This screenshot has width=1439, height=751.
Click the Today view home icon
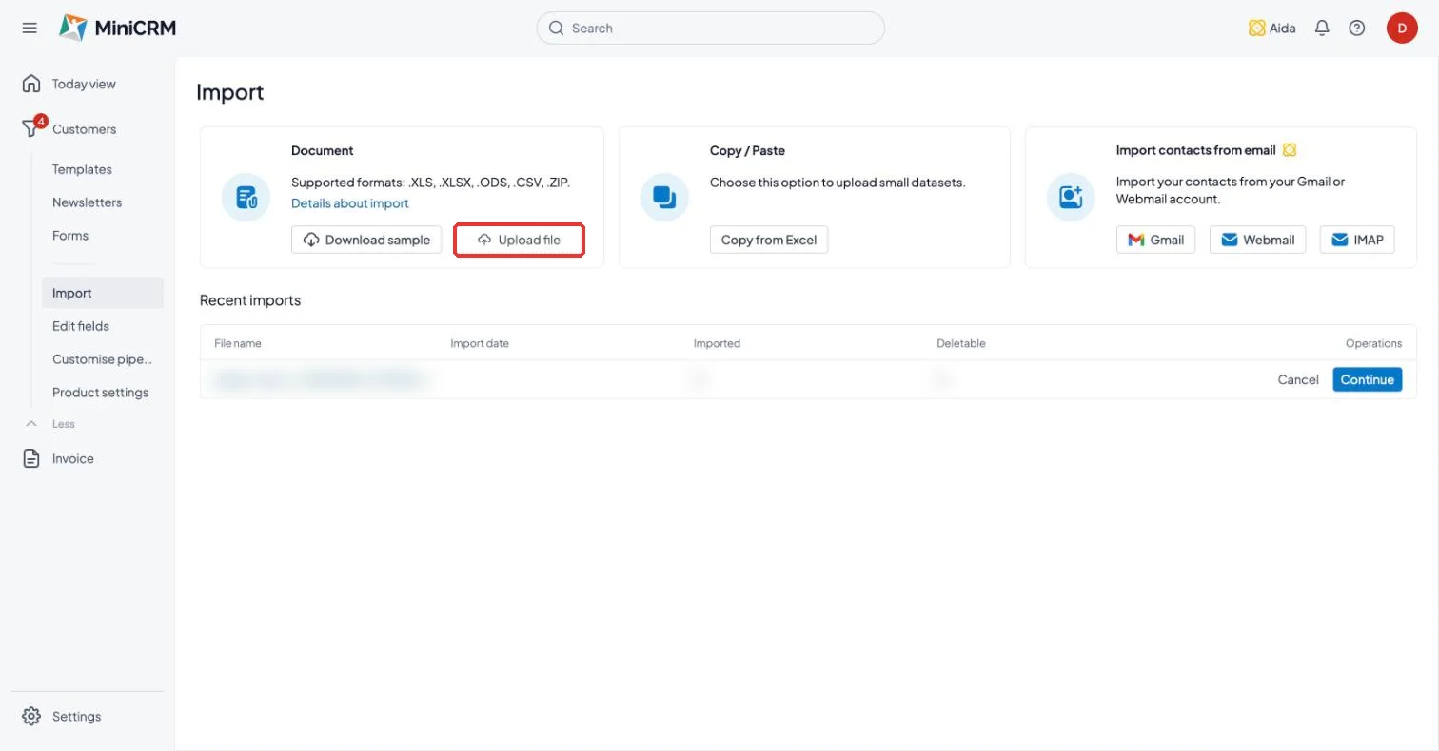[x=31, y=84]
